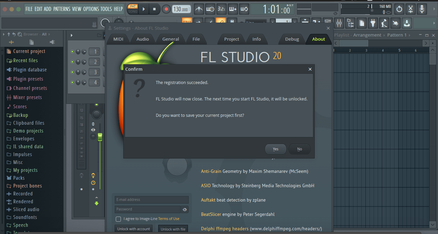Click the browser collapse up-arrow icon
The height and width of the screenshot is (234, 438).
tap(9, 34)
